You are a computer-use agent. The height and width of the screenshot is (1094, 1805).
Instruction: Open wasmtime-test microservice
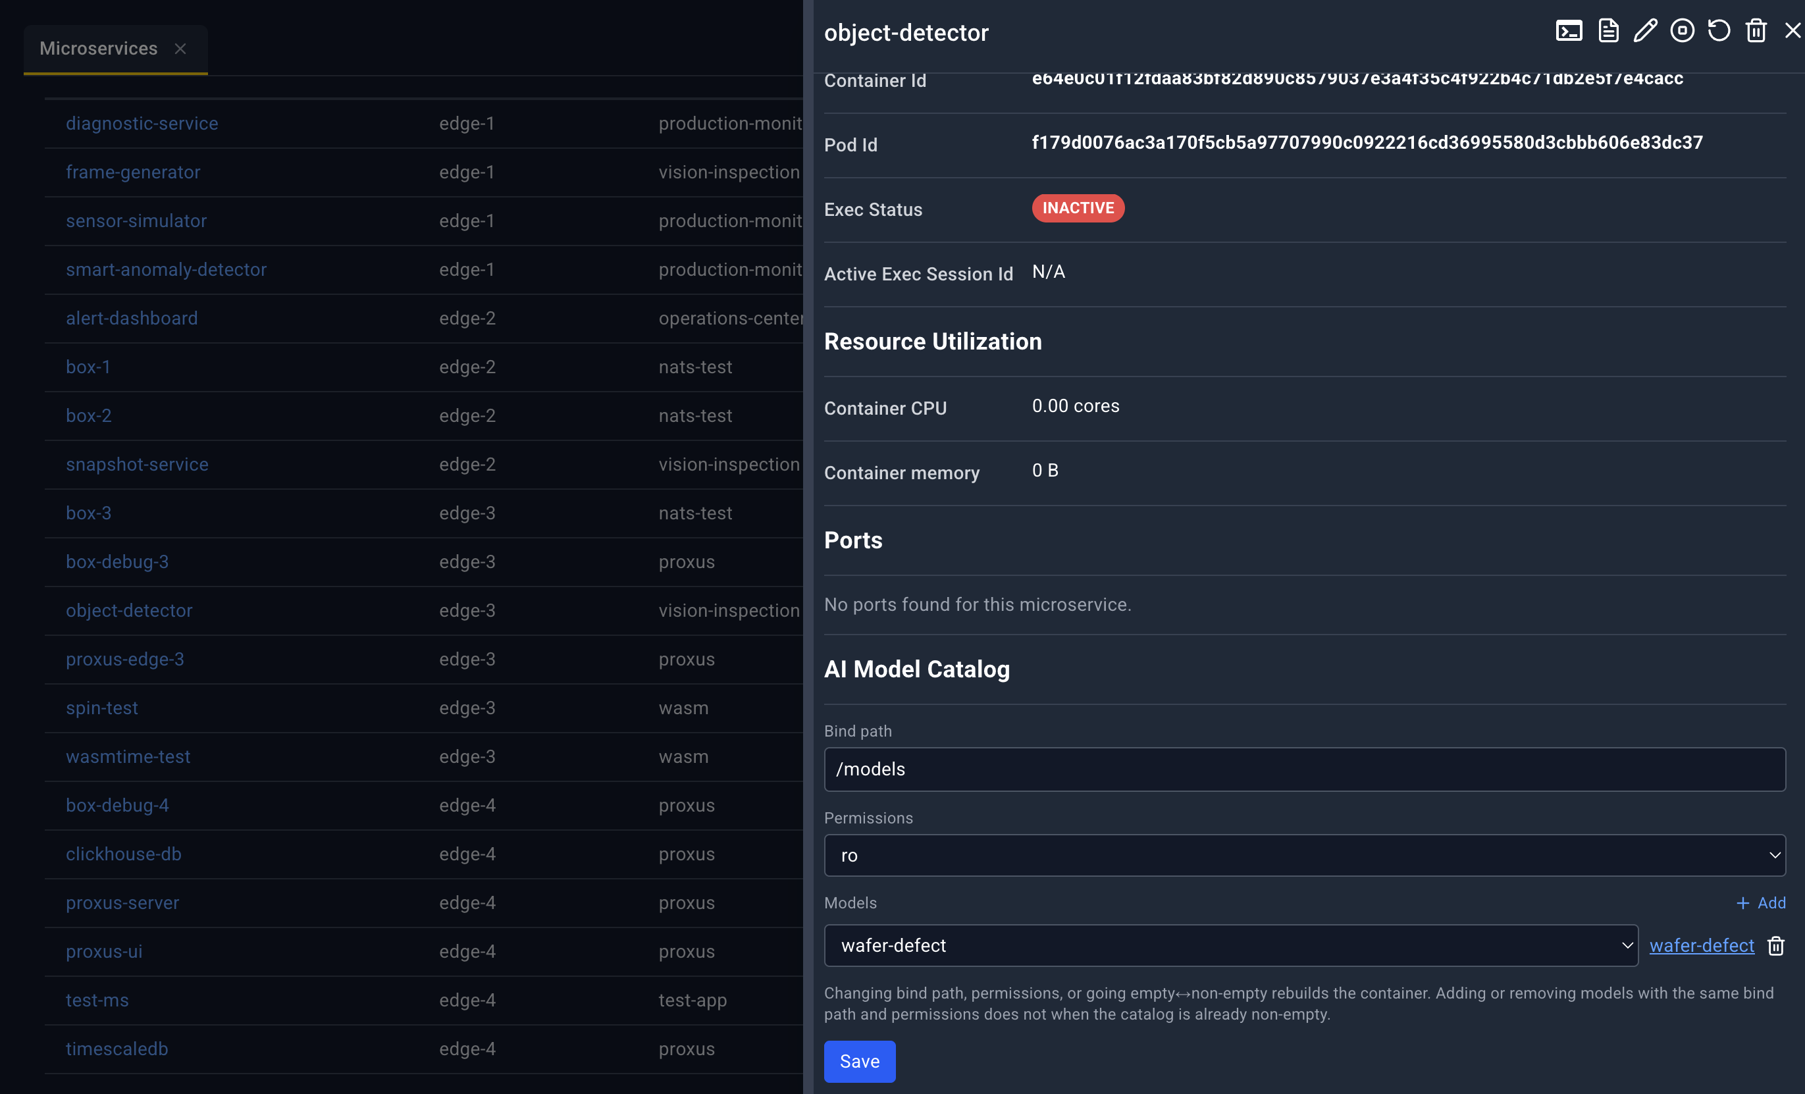click(128, 756)
